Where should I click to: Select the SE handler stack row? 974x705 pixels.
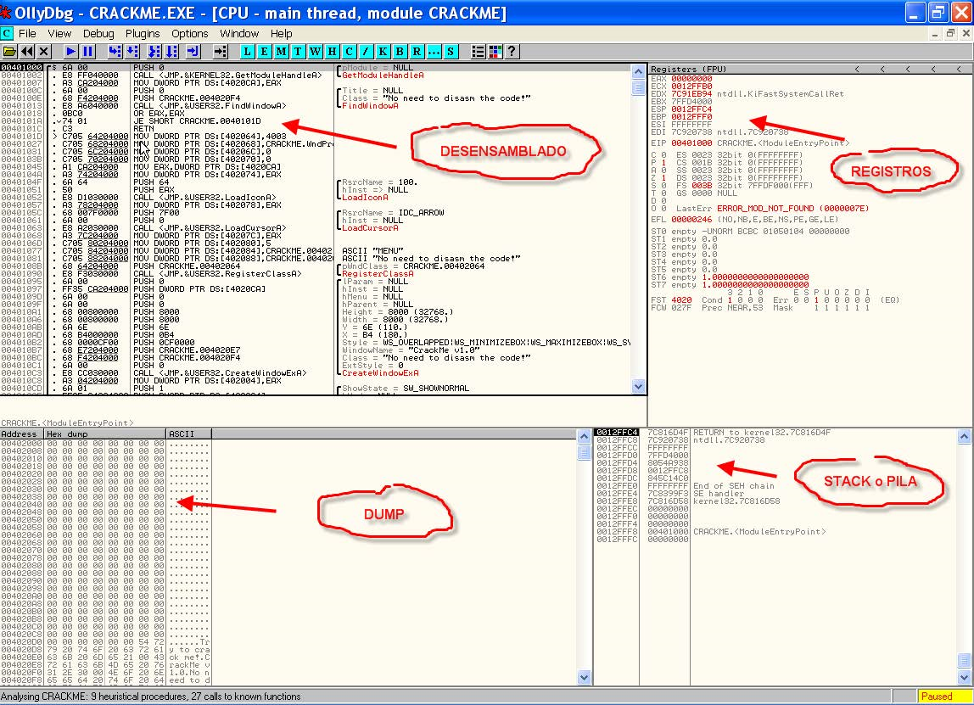718,493
